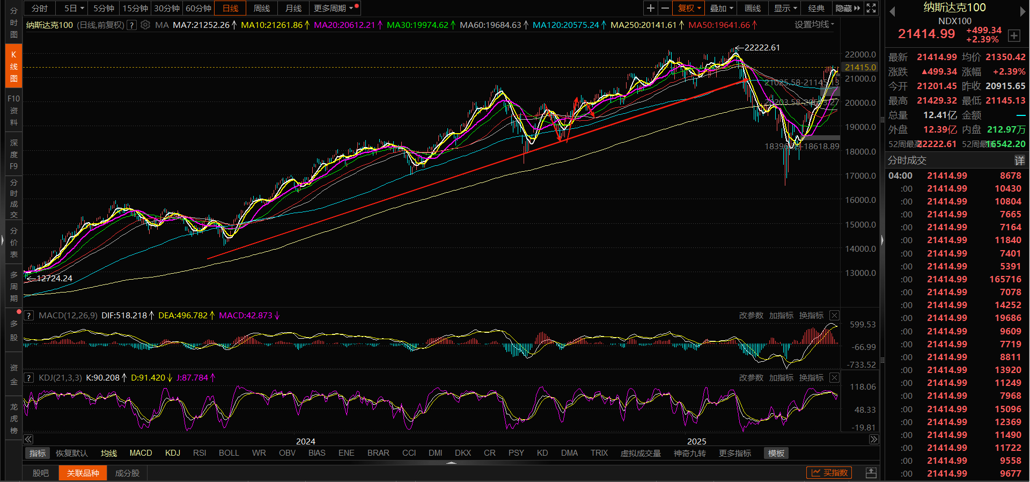This screenshot has width=1030, height=482.
Task: Click KDJ 换指标 link
Action: click(x=811, y=378)
